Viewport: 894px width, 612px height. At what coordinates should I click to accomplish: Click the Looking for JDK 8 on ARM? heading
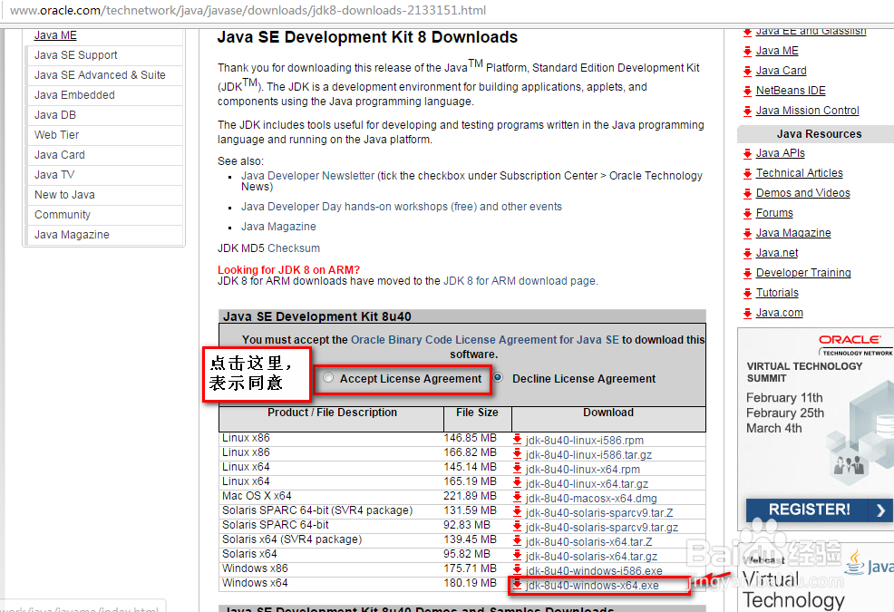tap(288, 270)
